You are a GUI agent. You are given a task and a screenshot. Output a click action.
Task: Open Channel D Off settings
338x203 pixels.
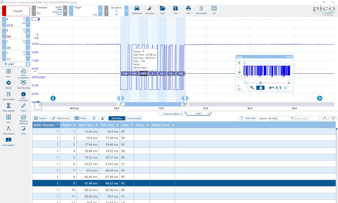pyautogui.click(x=16, y=56)
